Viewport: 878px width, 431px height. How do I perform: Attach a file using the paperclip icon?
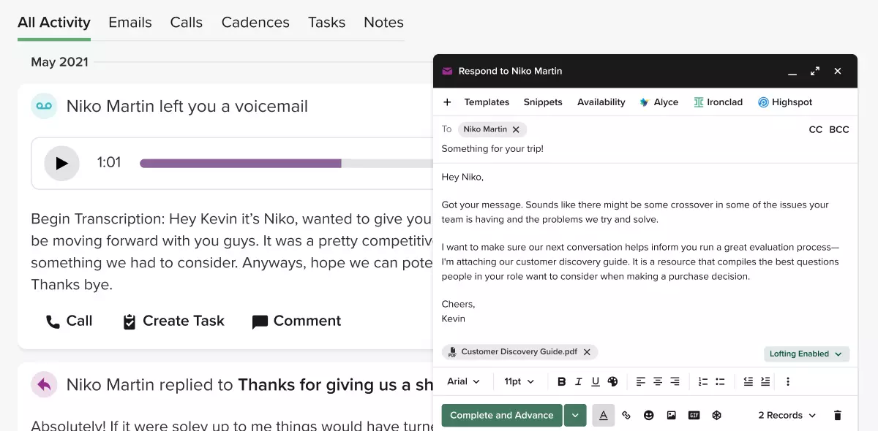(626, 415)
